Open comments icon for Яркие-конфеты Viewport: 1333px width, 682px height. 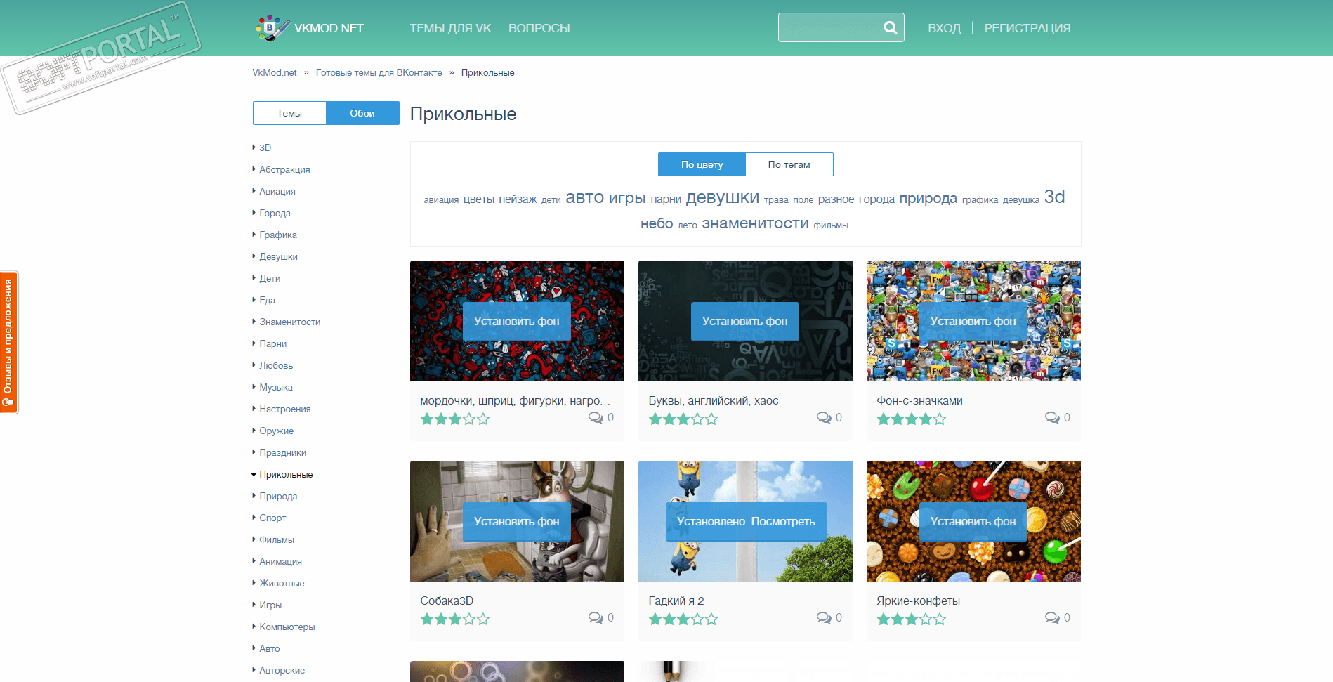[1052, 618]
